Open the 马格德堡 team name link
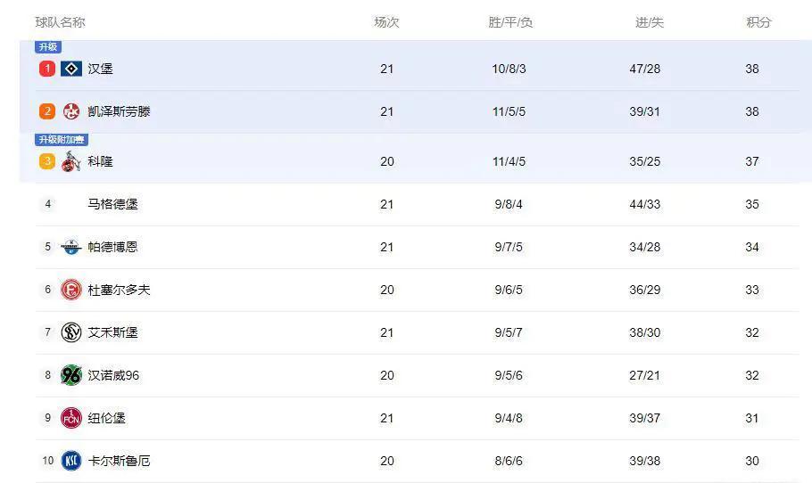The image size is (812, 483). [112, 204]
